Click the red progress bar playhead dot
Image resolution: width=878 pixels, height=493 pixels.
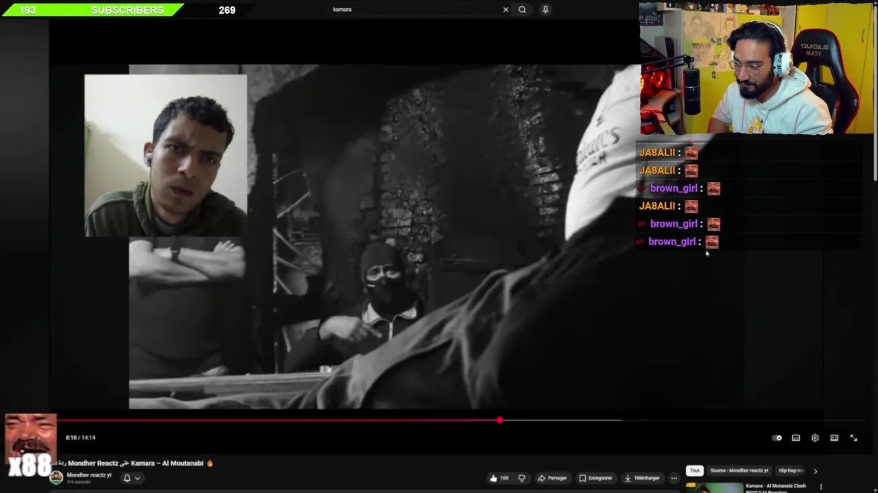point(500,420)
